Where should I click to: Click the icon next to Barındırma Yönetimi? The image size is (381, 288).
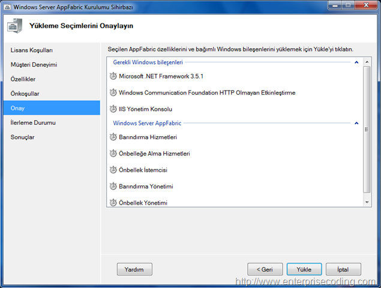(x=113, y=186)
